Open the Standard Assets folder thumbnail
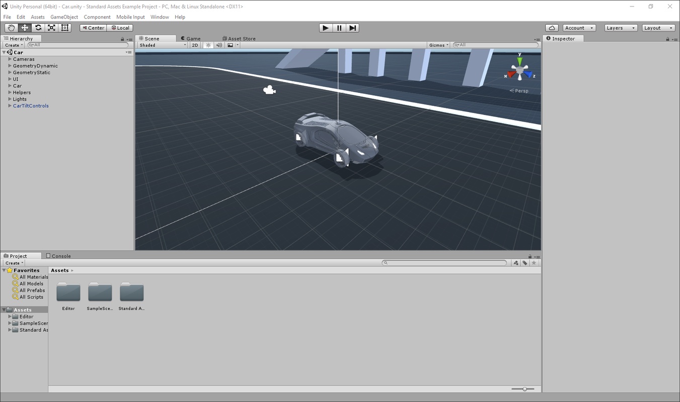This screenshot has width=680, height=402. (132, 293)
